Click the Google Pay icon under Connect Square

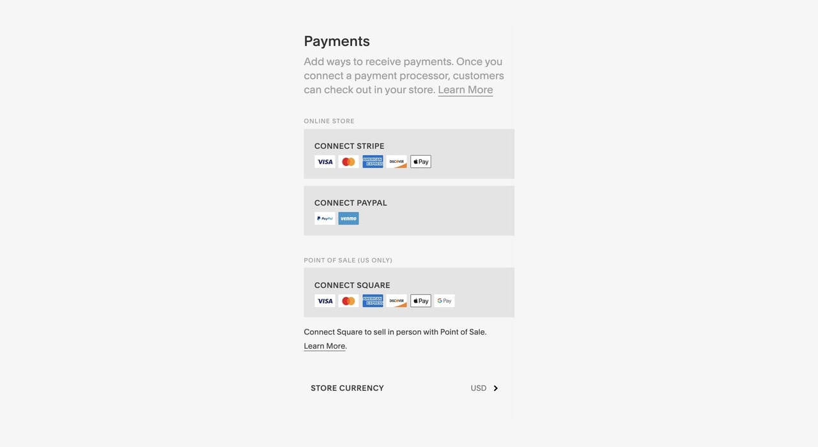[444, 300]
